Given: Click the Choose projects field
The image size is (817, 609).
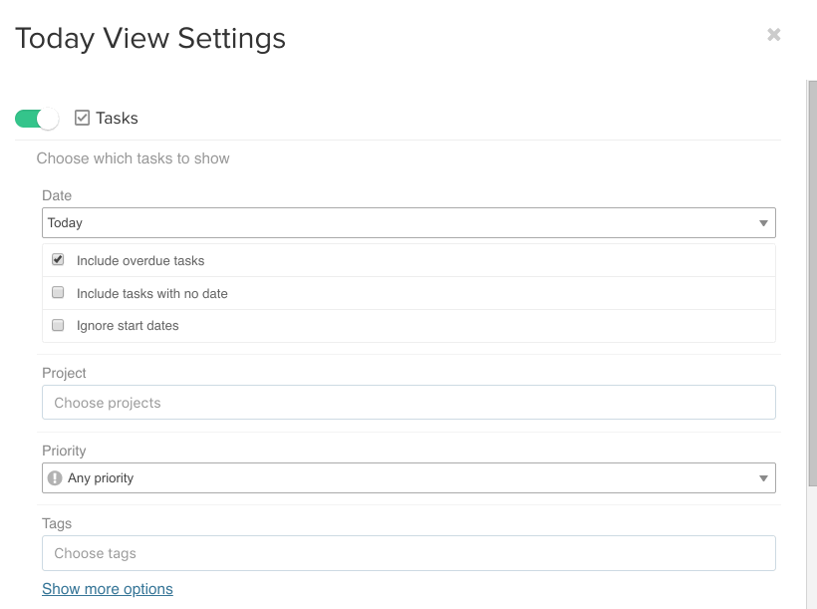Looking at the screenshot, I should tap(408, 403).
